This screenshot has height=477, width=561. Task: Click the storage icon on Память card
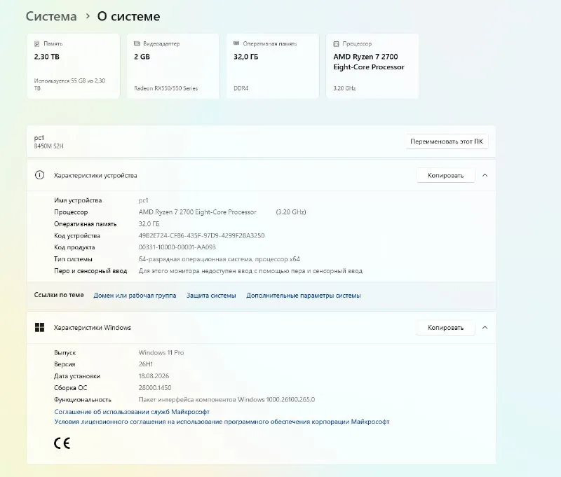(37, 43)
